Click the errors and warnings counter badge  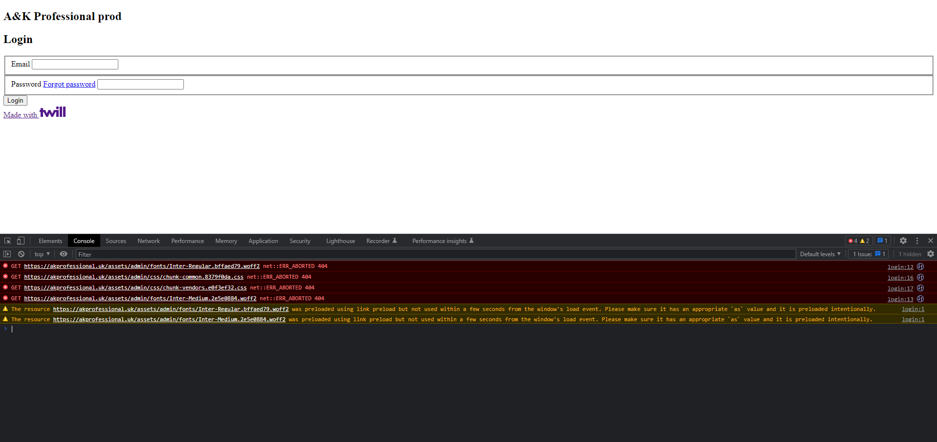pyautogui.click(x=859, y=241)
